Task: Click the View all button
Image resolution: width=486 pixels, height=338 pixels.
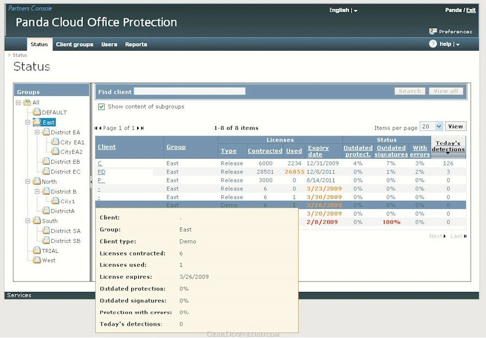Action: point(446,91)
